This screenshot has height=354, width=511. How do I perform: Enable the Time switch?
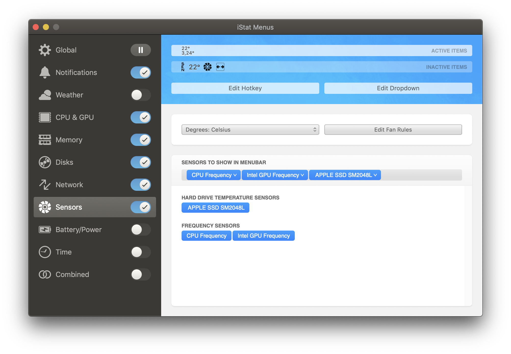141,252
